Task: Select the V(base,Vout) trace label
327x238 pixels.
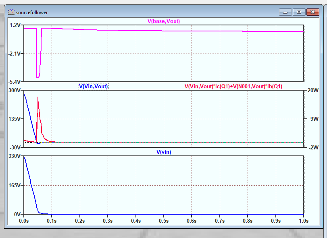Action: coord(164,21)
